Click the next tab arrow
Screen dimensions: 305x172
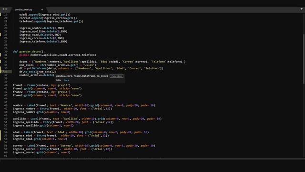[x=6, y=9]
